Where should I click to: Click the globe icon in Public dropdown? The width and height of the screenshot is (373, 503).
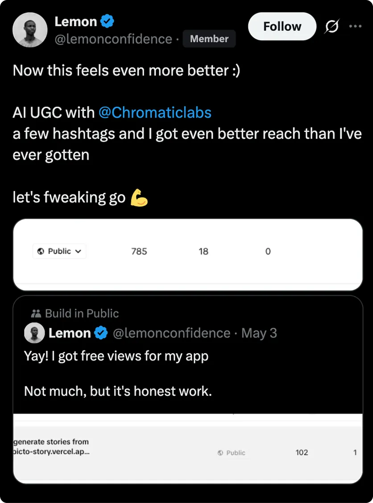[41, 251]
